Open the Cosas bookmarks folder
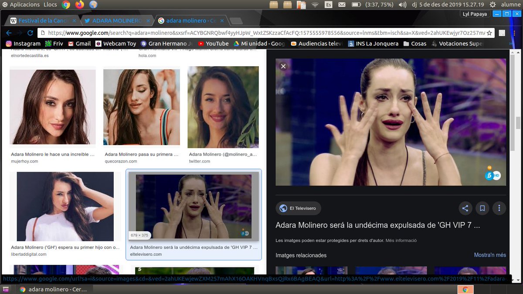523x294 pixels. (x=415, y=44)
